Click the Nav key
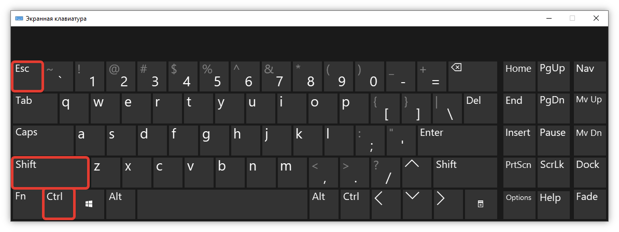Image resolution: width=619 pixels, height=232 pixels. point(589,76)
